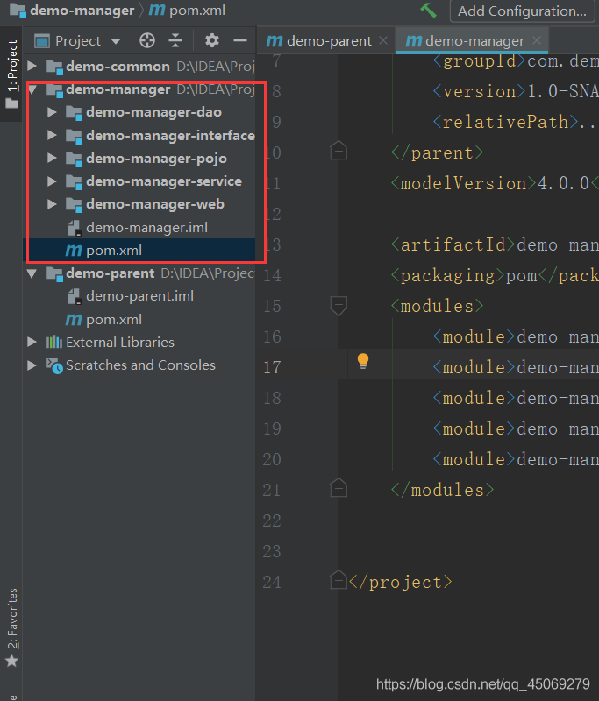This screenshot has width=599, height=701.
Task: Expand the demo-manager-pojo folder
Action: pyautogui.click(x=52, y=158)
